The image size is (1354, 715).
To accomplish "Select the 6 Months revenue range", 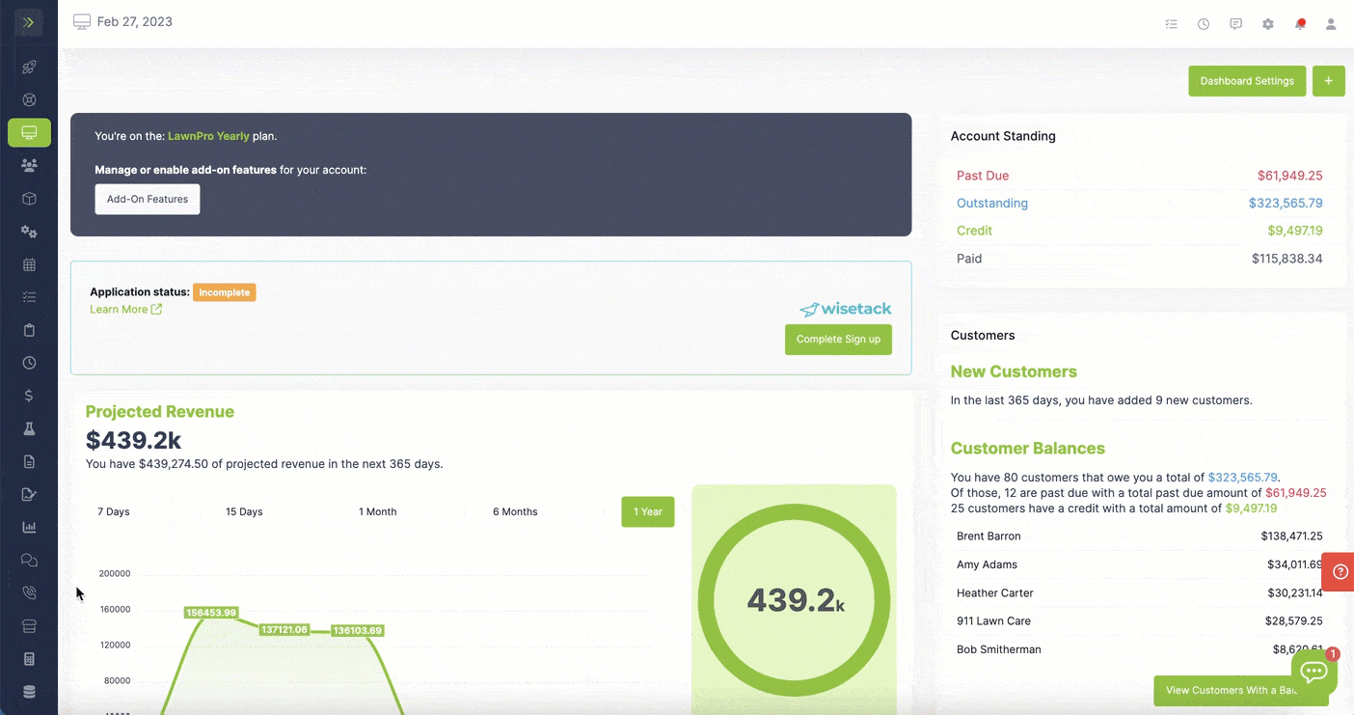I will click(515, 511).
